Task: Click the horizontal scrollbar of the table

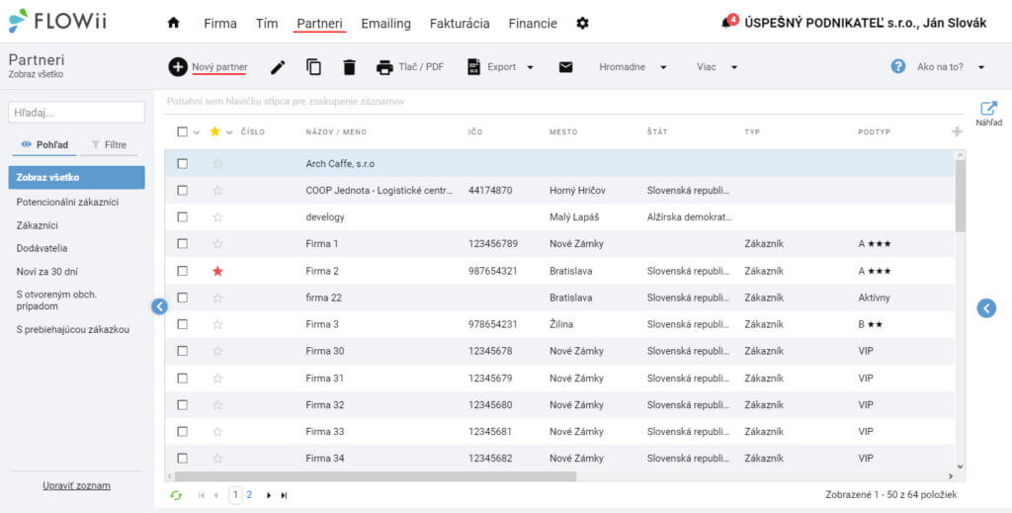Action: [375, 476]
